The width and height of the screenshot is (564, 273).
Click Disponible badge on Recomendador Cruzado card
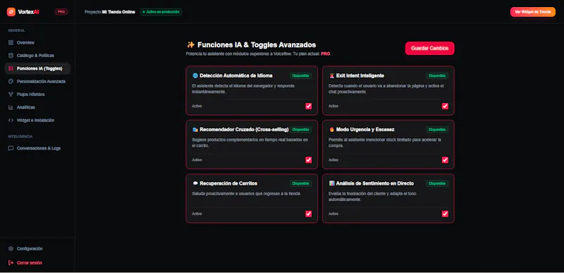[301, 130]
